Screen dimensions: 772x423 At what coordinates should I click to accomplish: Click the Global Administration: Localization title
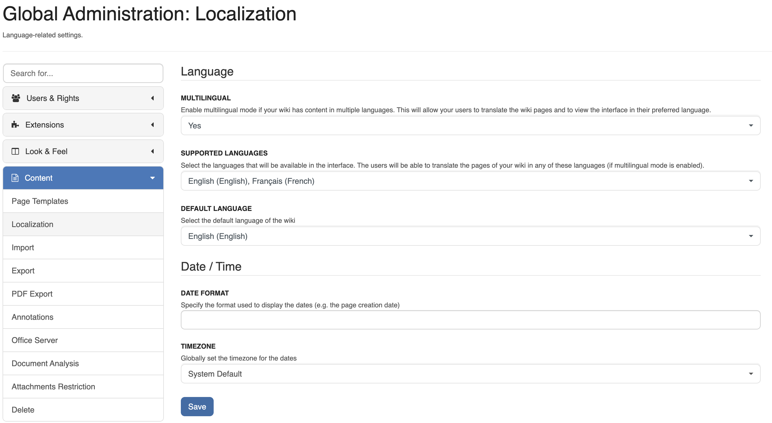point(149,14)
